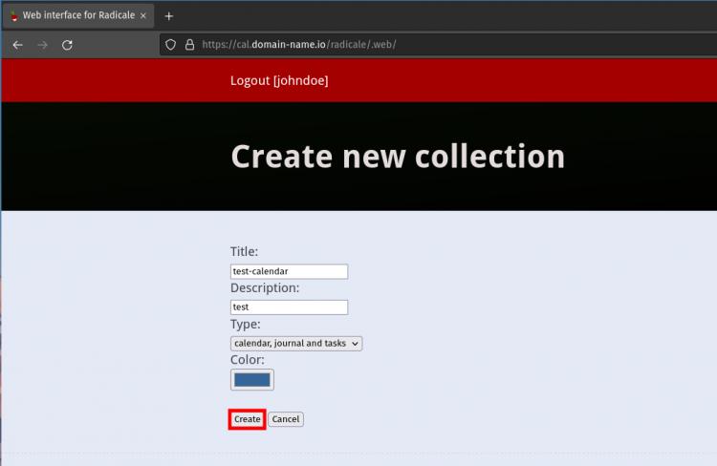Reload the current page
Screen dimensions: 717x466
point(67,45)
